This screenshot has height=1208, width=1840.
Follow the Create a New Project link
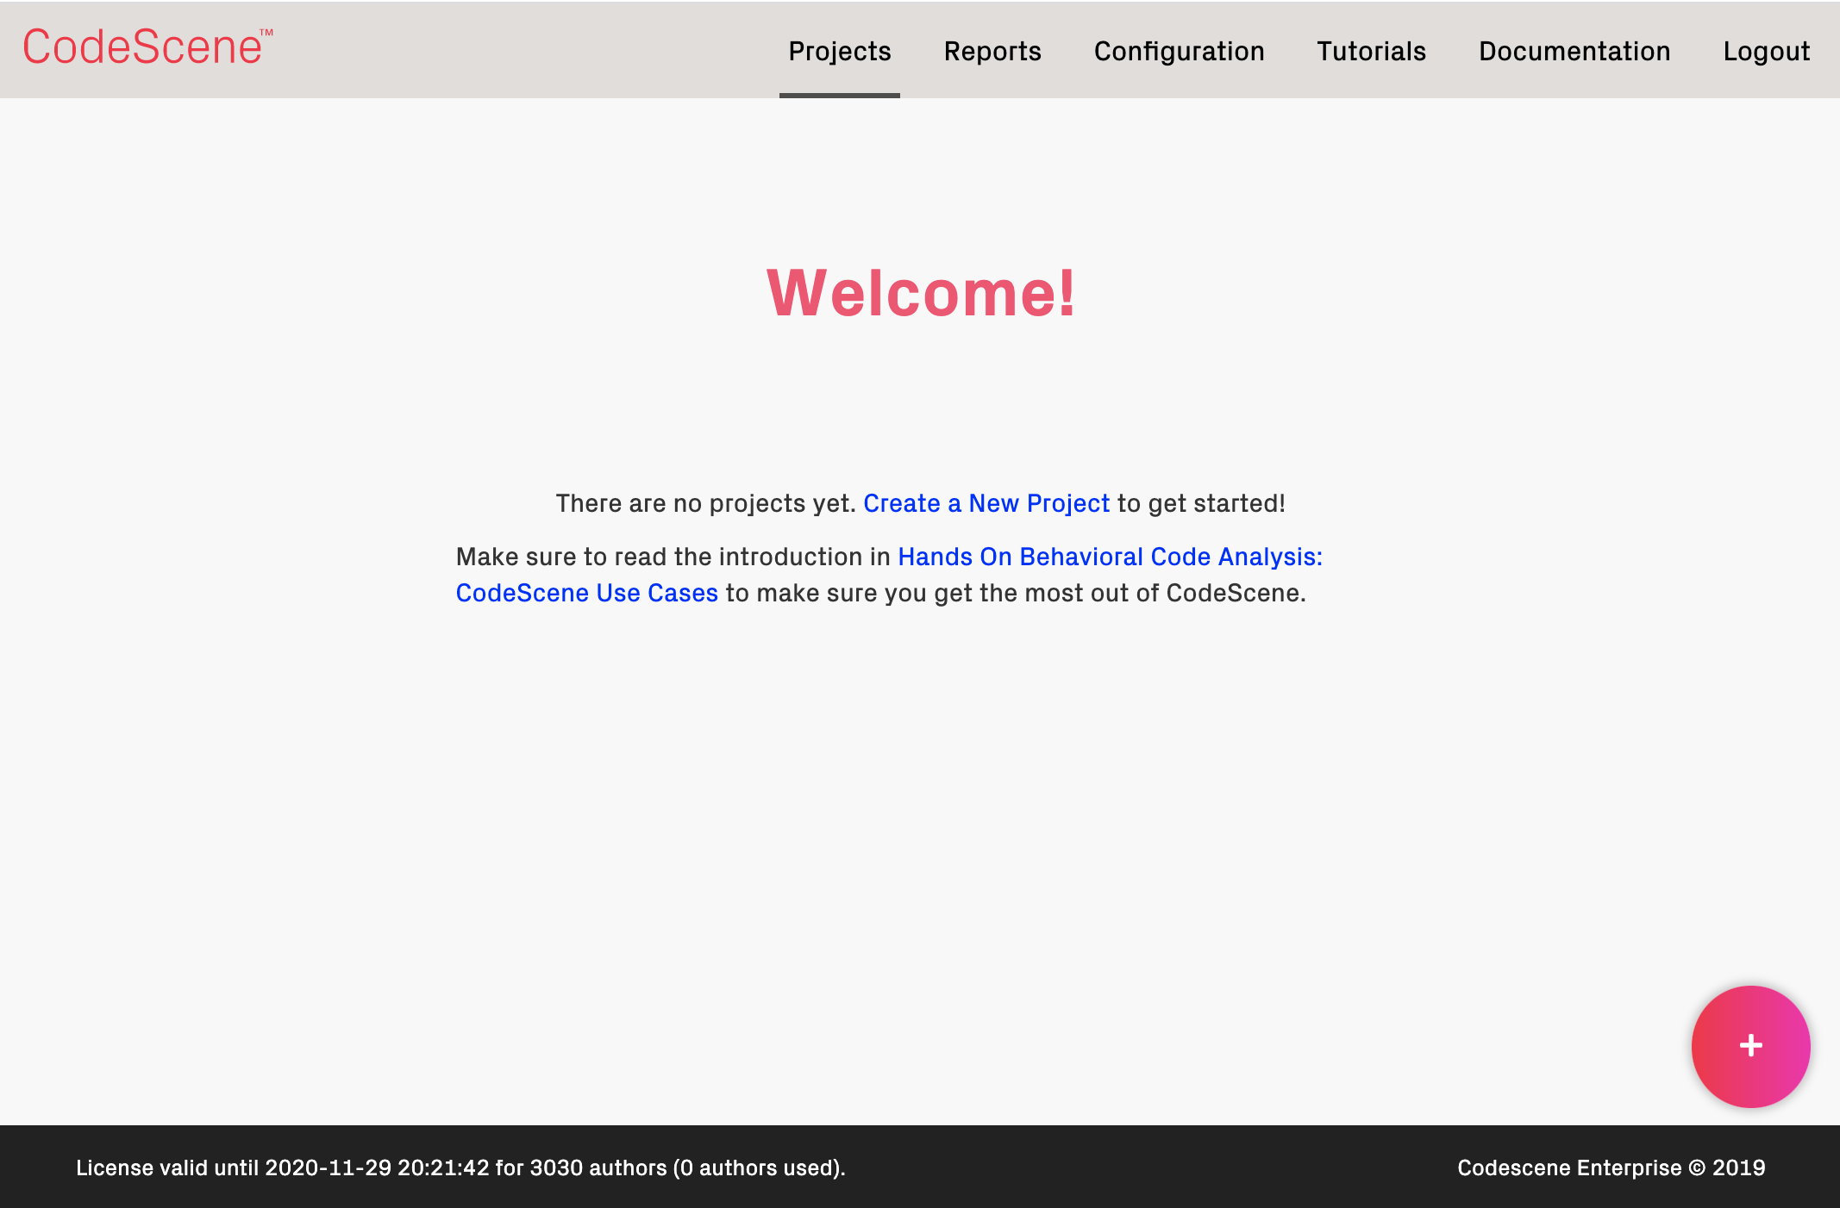coord(986,503)
